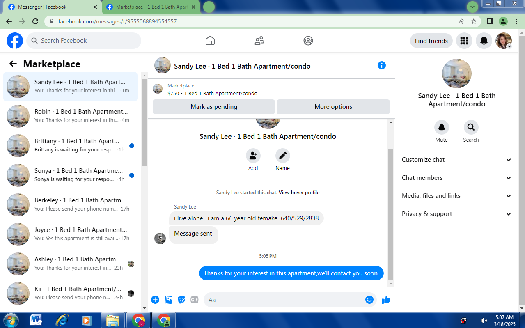Click More options button
This screenshot has height=328, width=525.
pyautogui.click(x=333, y=107)
